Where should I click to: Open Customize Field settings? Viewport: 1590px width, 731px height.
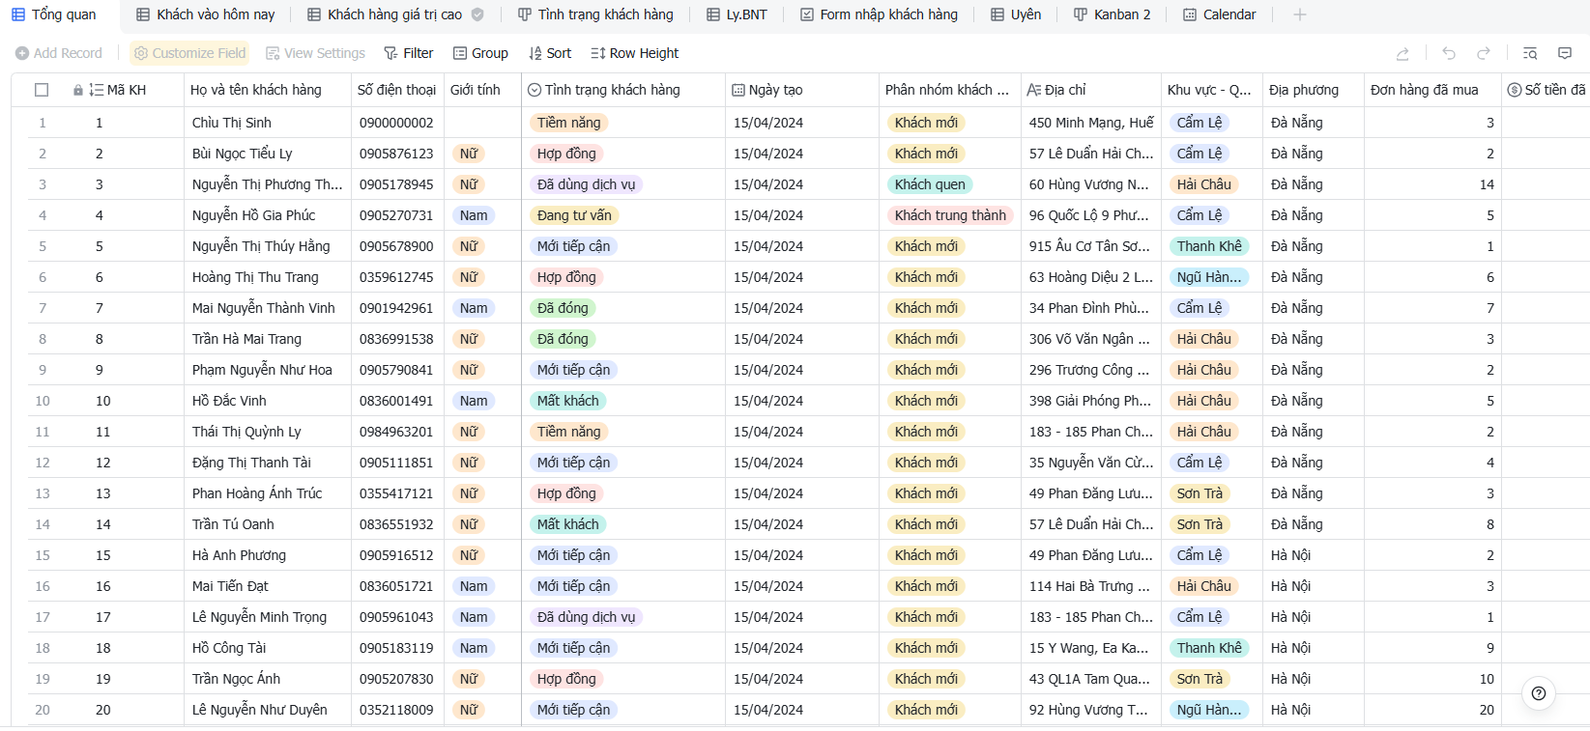point(189,53)
